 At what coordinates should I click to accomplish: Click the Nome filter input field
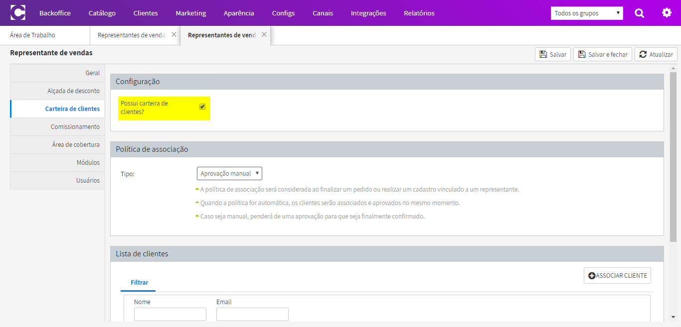[x=170, y=314]
